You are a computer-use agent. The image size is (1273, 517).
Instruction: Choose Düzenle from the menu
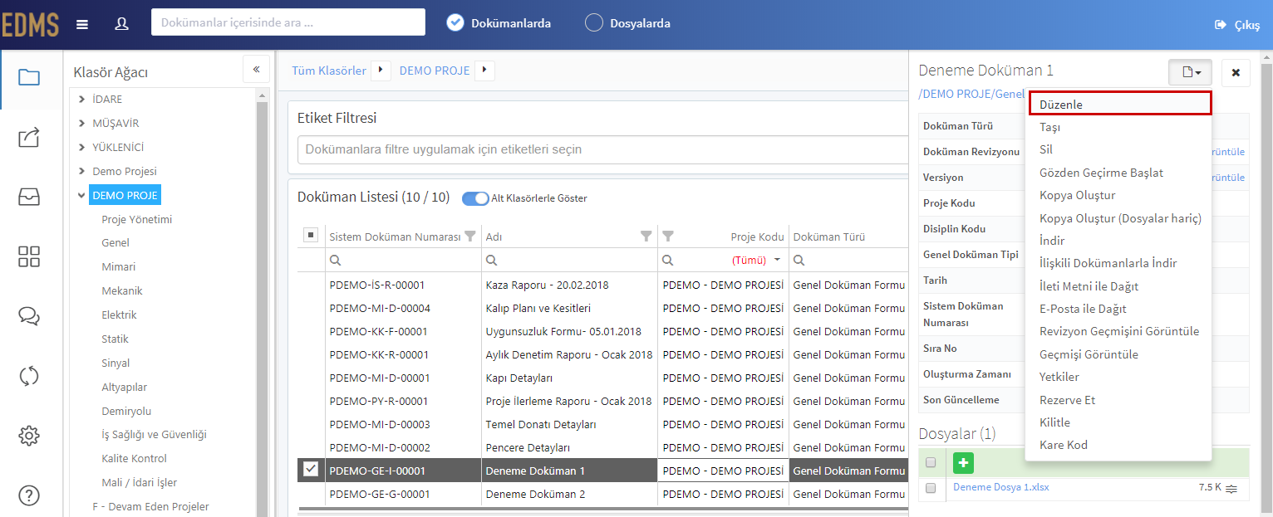tap(1120, 103)
